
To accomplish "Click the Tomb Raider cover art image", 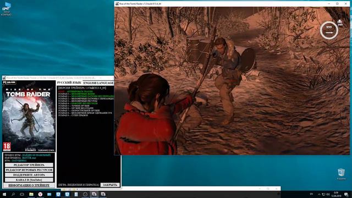I will (x=29, y=116).
